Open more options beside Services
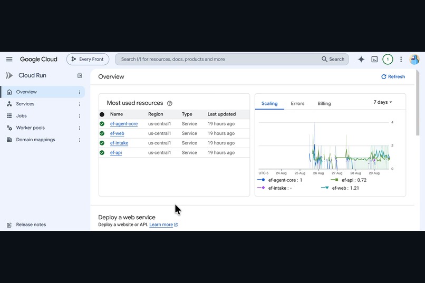This screenshot has height=283, width=425. (80, 104)
